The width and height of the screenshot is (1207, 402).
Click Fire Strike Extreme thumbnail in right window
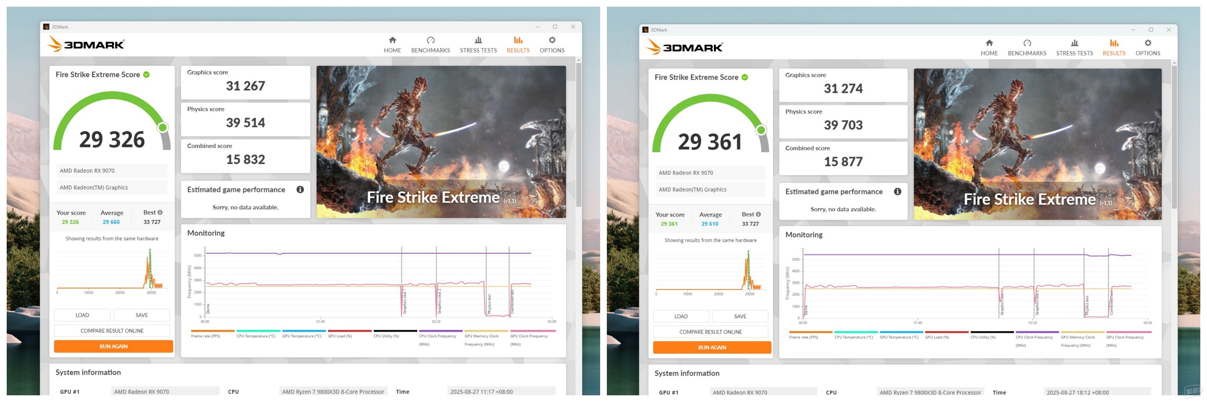coord(1037,144)
